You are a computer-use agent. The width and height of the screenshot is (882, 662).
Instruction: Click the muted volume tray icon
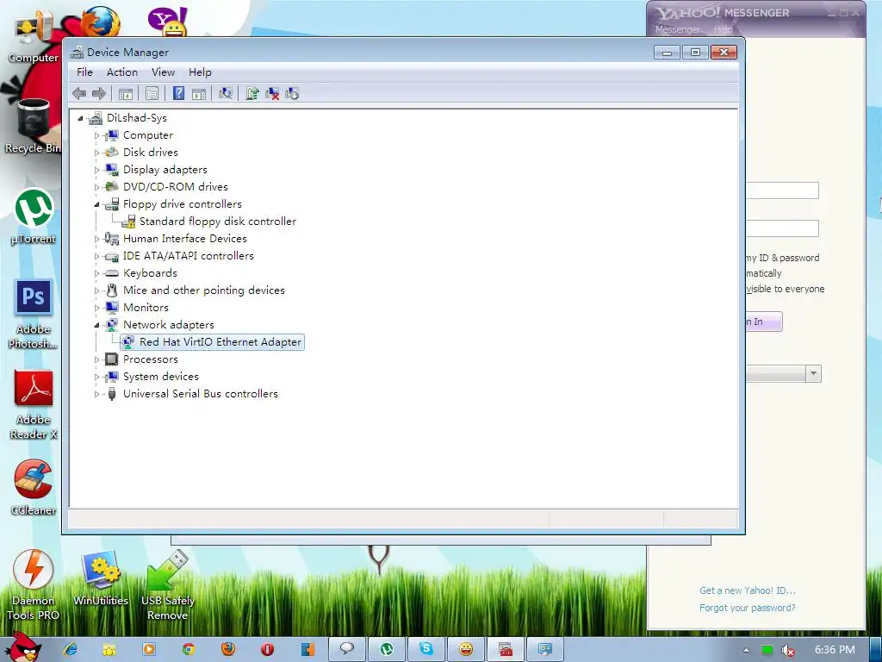click(787, 650)
